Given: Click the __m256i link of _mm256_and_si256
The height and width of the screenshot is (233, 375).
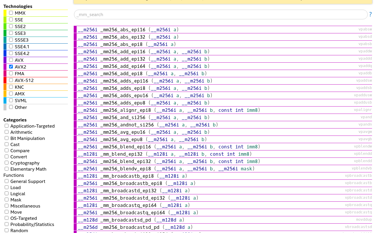Looking at the screenshot, I should 87,117.
